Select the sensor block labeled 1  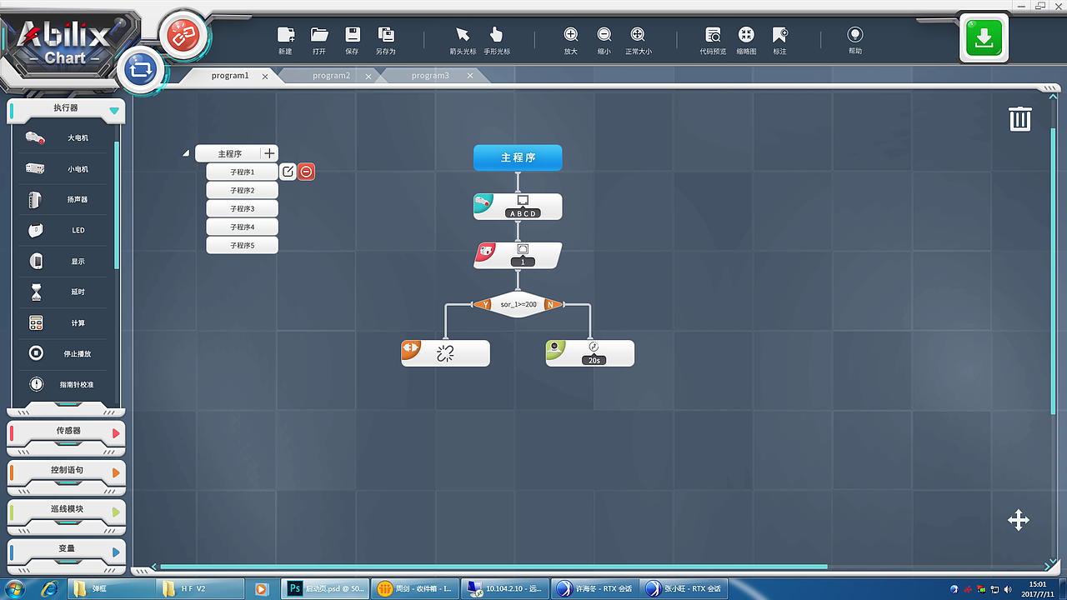(x=518, y=255)
